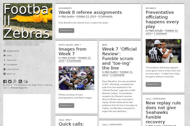This screenshot has height=126, width=190.
Task: Click the Football Zebras logo banner
Action: (x=28, y=22)
